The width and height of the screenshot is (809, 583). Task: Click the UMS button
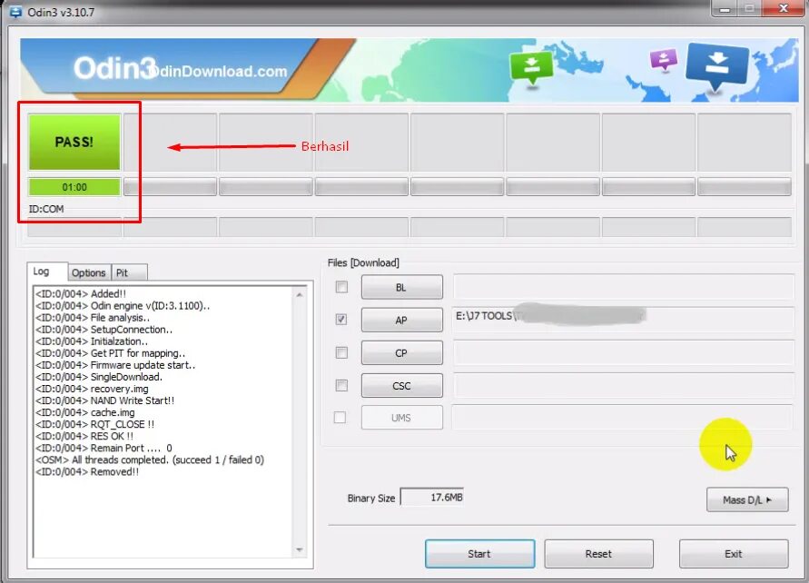coord(402,418)
